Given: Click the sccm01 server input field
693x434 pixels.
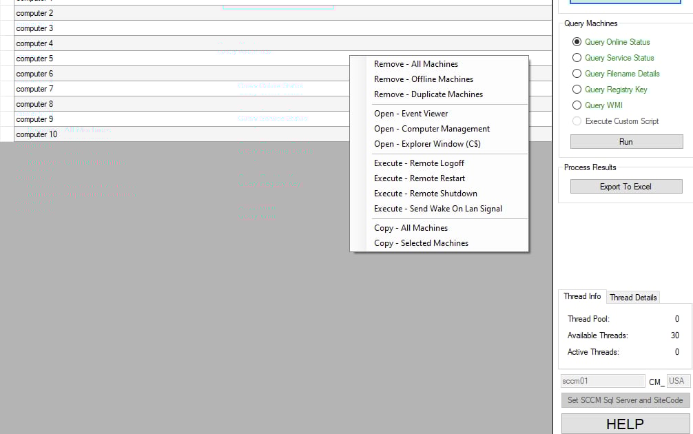Looking at the screenshot, I should 601,381.
